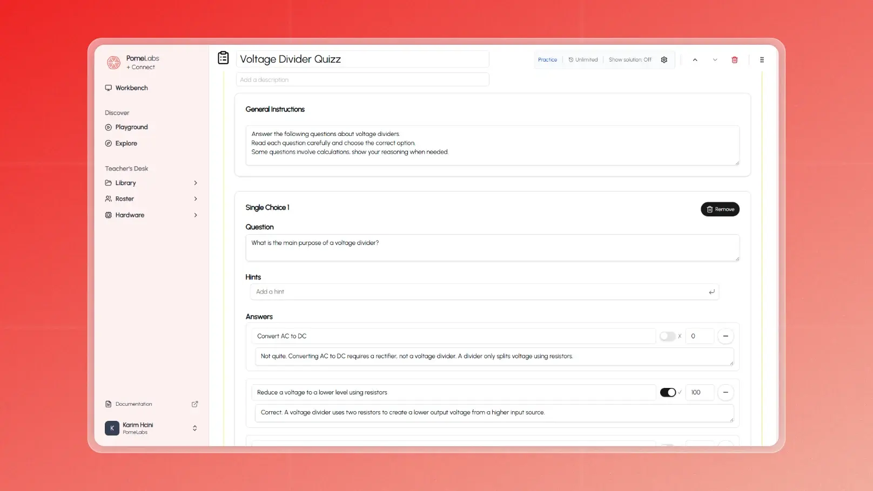Screen dimensions: 873x491
Task: Open the Karim Hcini account switcher
Action: point(195,428)
